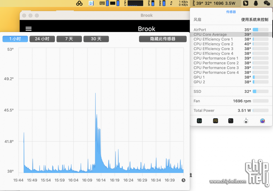The image size is (273, 191).
Task: Minimize the Brook window
Action: (30, 16)
